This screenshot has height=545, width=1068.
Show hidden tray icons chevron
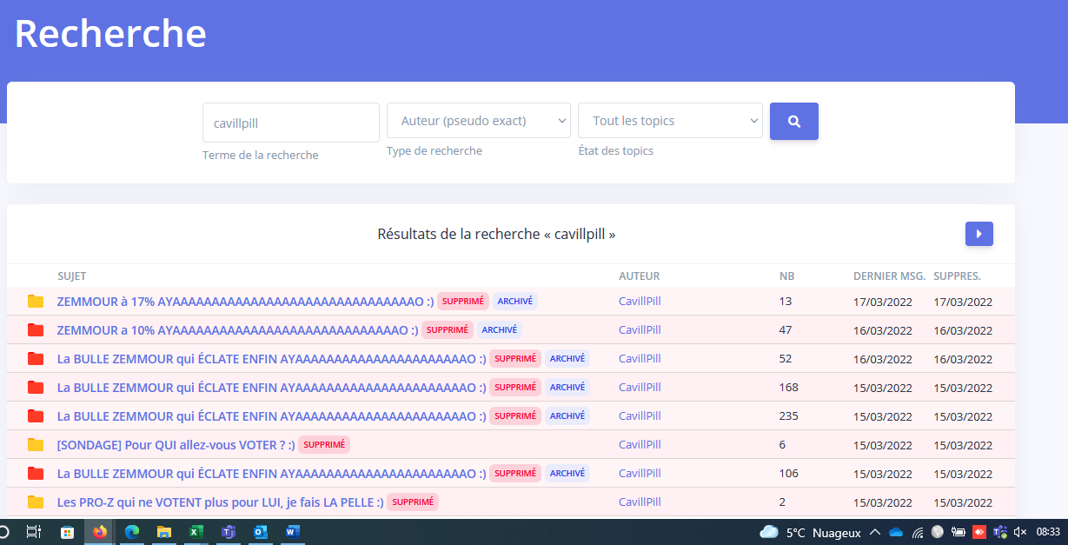click(875, 532)
